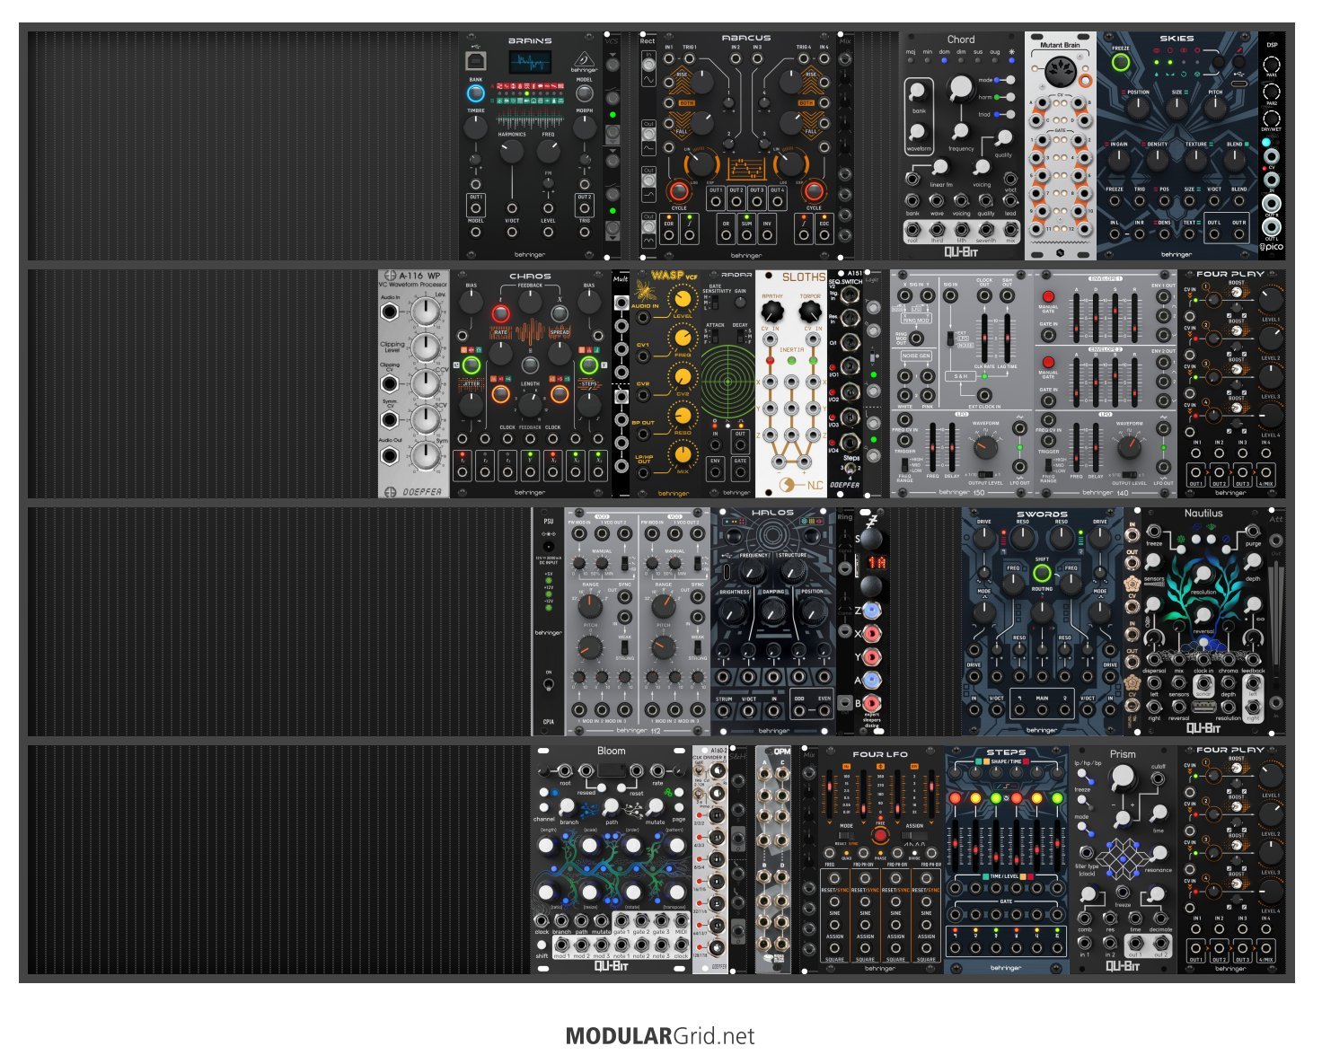Screen dimensions: 1322x1055
Task: Click the waveform display on Brains
Action: pyautogui.click(x=530, y=62)
